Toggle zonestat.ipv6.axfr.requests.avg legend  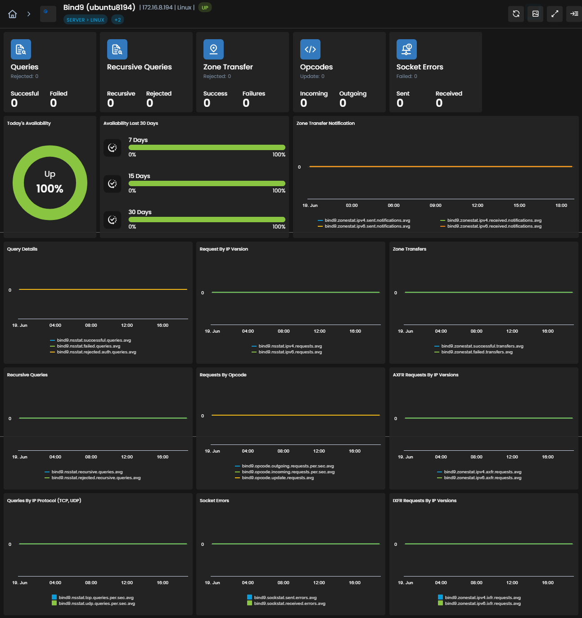479,478
